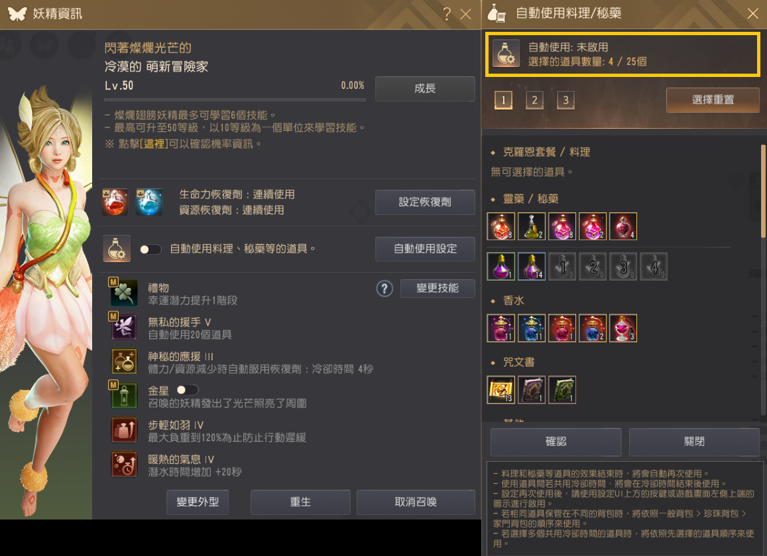
Task: Click the red health recovery potion icon
Action: pyautogui.click(x=115, y=202)
